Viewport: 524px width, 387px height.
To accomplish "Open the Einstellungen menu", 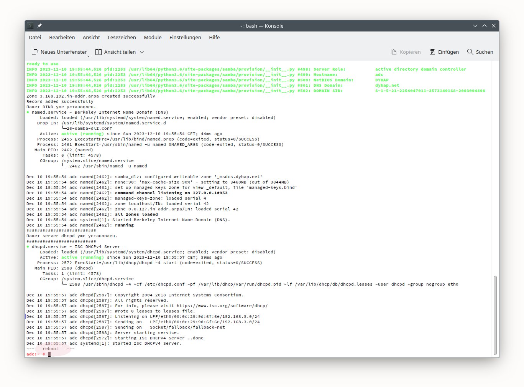I will coord(185,37).
